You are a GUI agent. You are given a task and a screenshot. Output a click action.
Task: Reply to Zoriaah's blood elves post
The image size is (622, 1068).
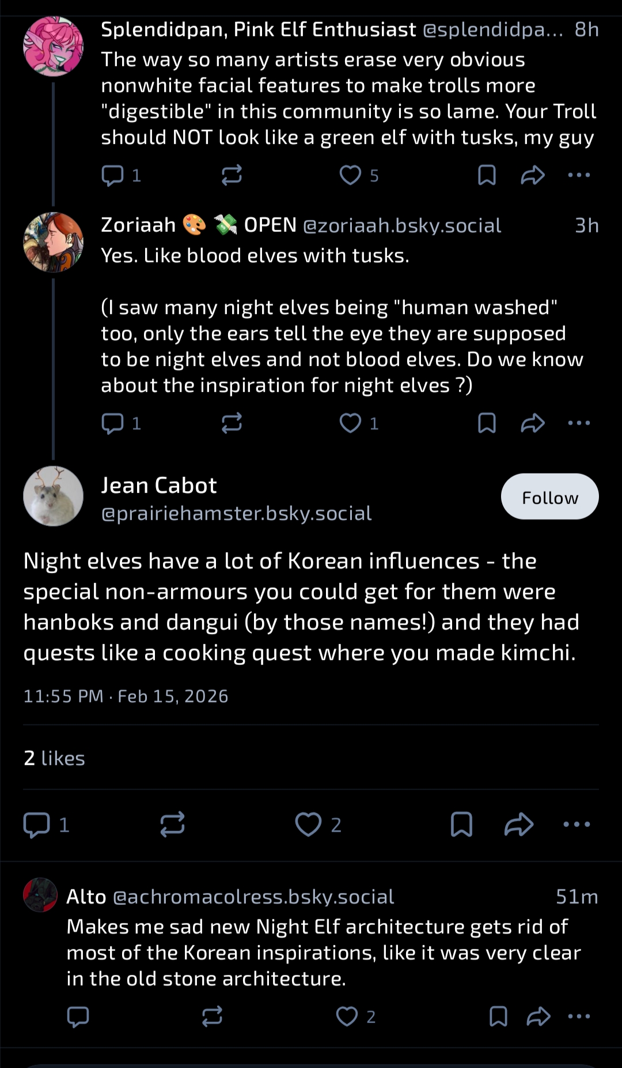[112, 424]
